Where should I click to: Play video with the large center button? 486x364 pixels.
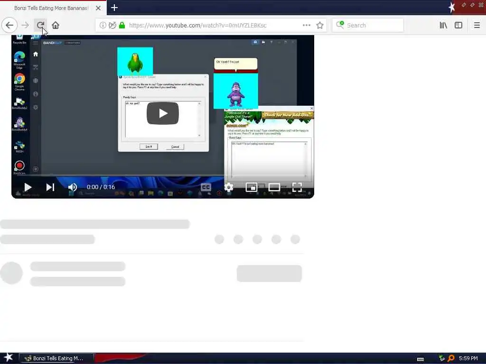coord(163,113)
